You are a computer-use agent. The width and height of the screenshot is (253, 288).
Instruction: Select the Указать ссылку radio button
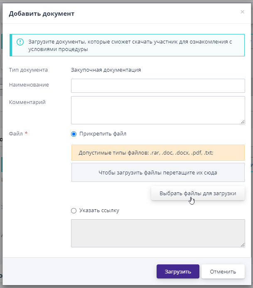[74, 211]
